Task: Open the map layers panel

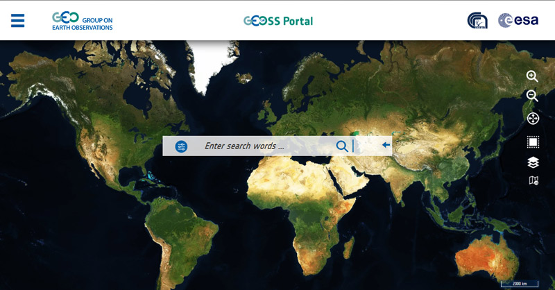Action: [533, 162]
